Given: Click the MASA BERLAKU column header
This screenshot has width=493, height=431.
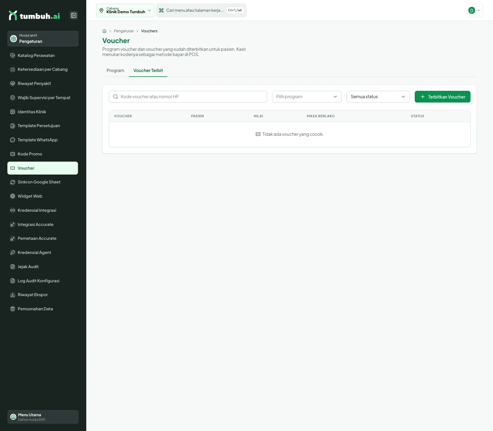Looking at the screenshot, I should point(321,116).
